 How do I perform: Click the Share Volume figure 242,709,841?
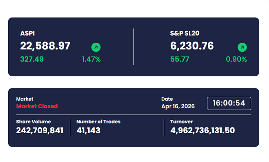(39, 130)
